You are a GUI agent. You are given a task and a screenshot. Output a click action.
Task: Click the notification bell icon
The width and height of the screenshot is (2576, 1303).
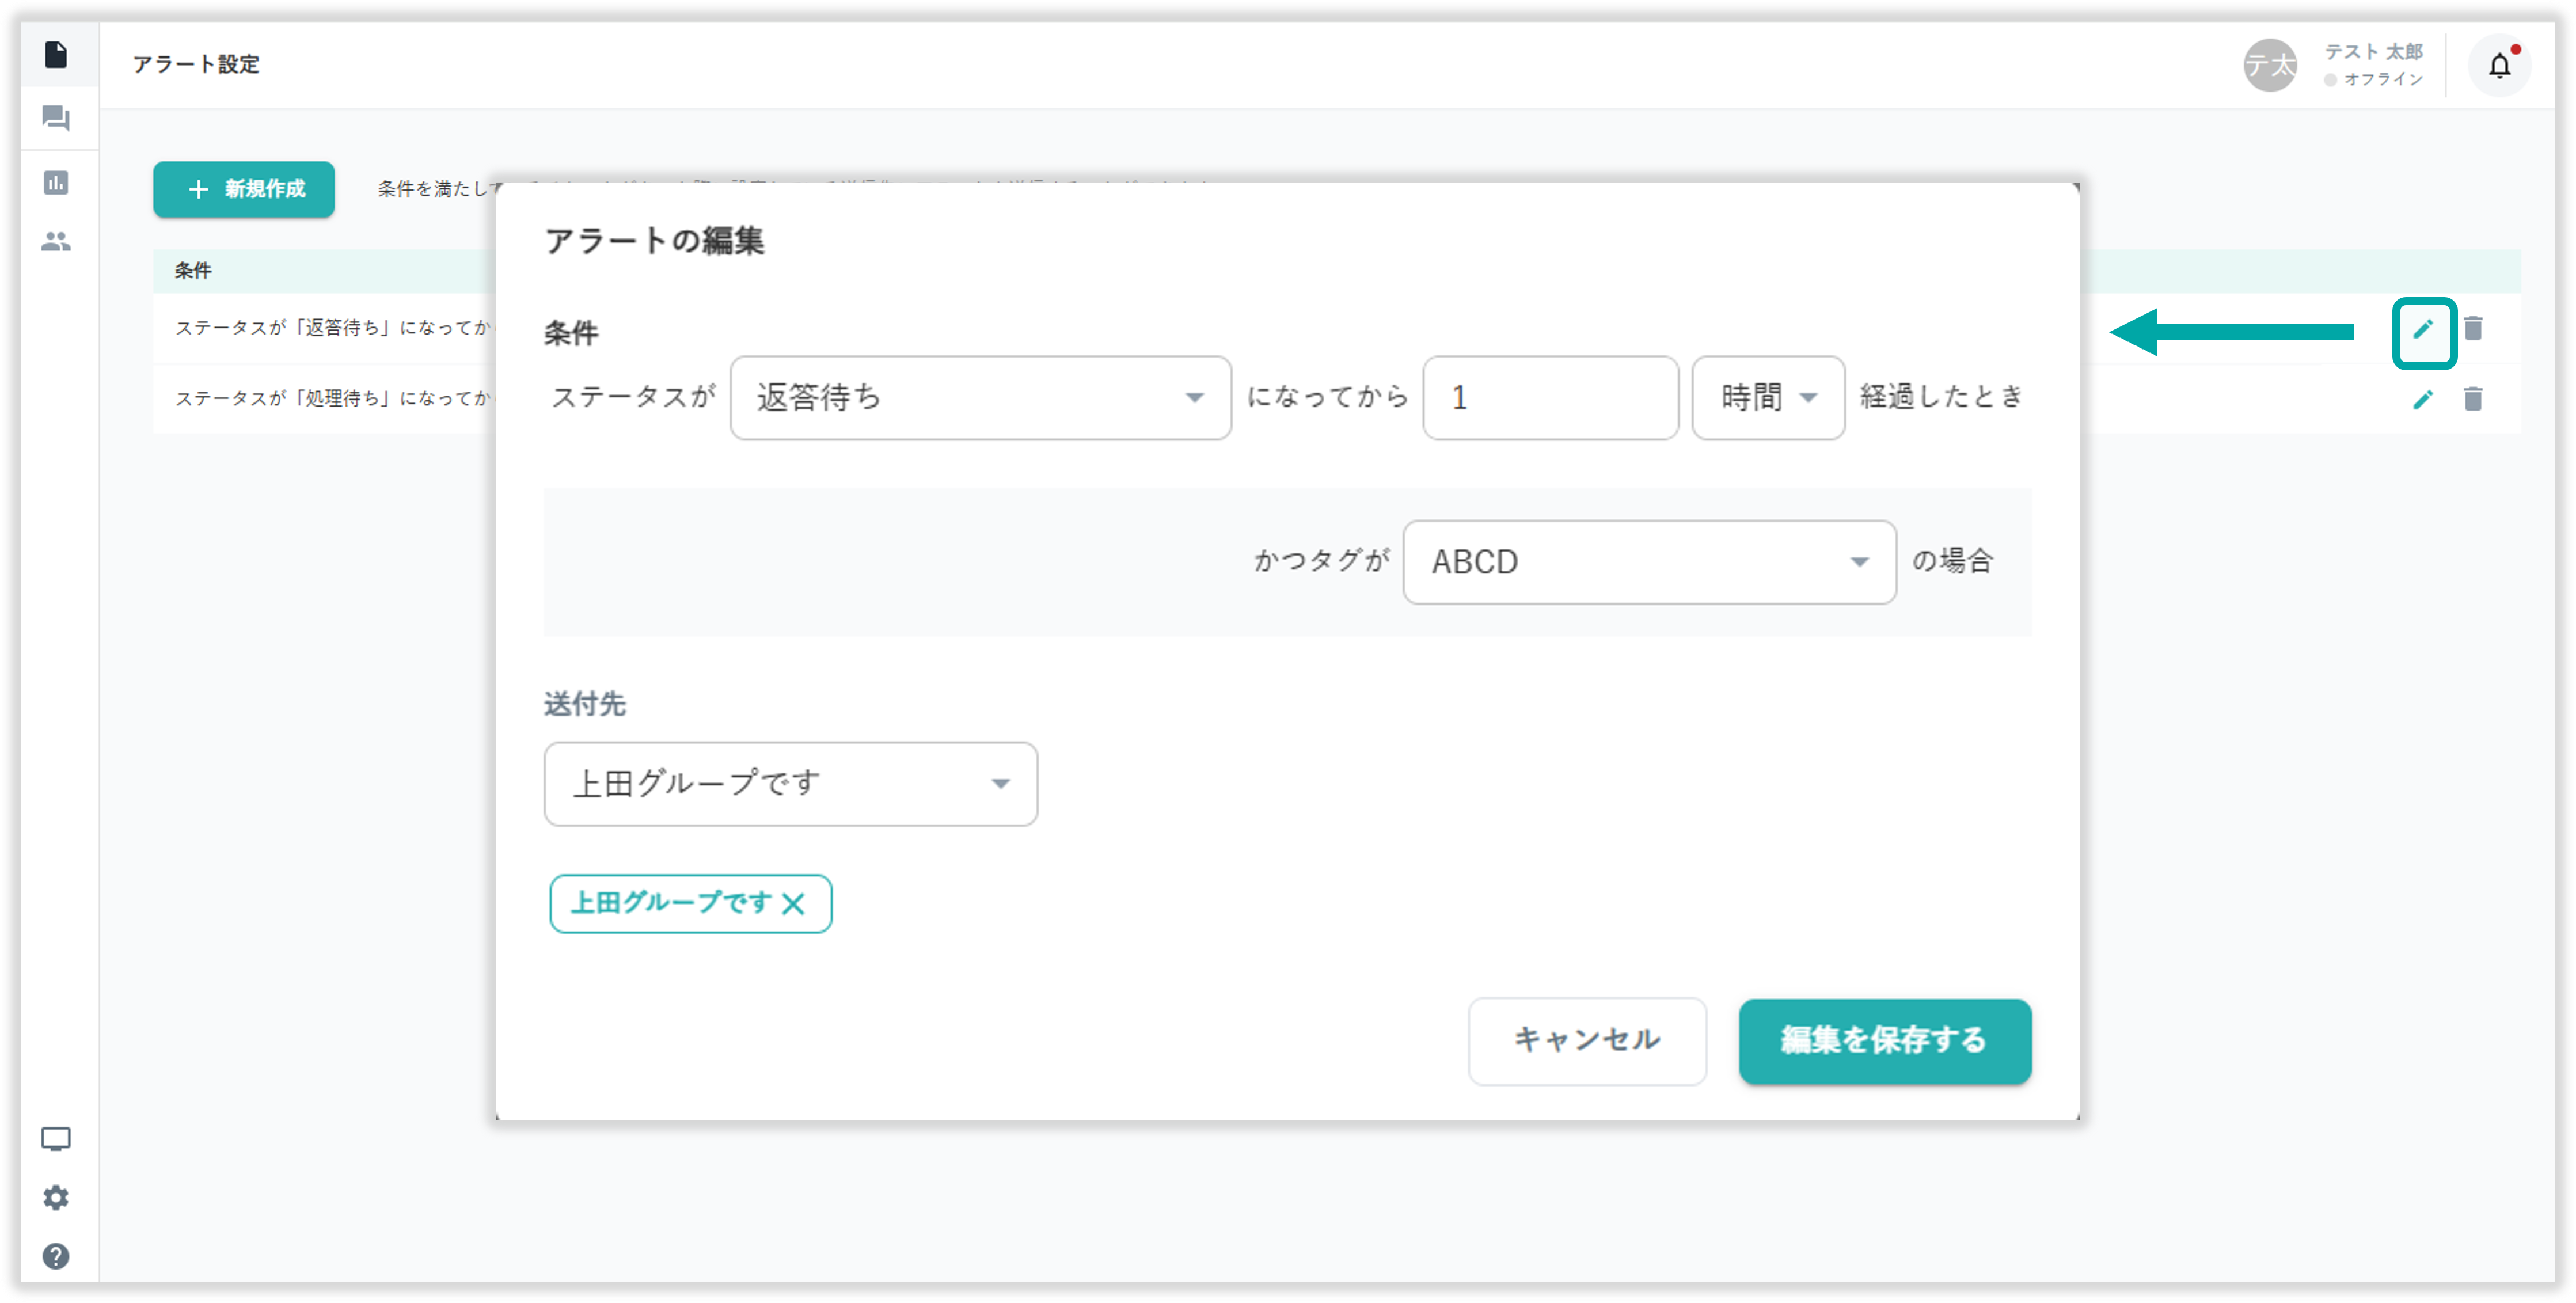tap(2499, 66)
